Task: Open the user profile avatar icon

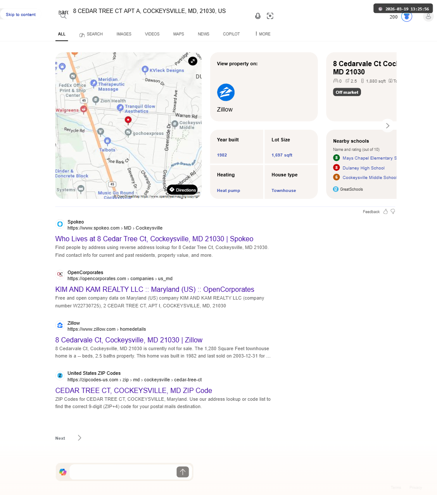Action: click(x=428, y=16)
